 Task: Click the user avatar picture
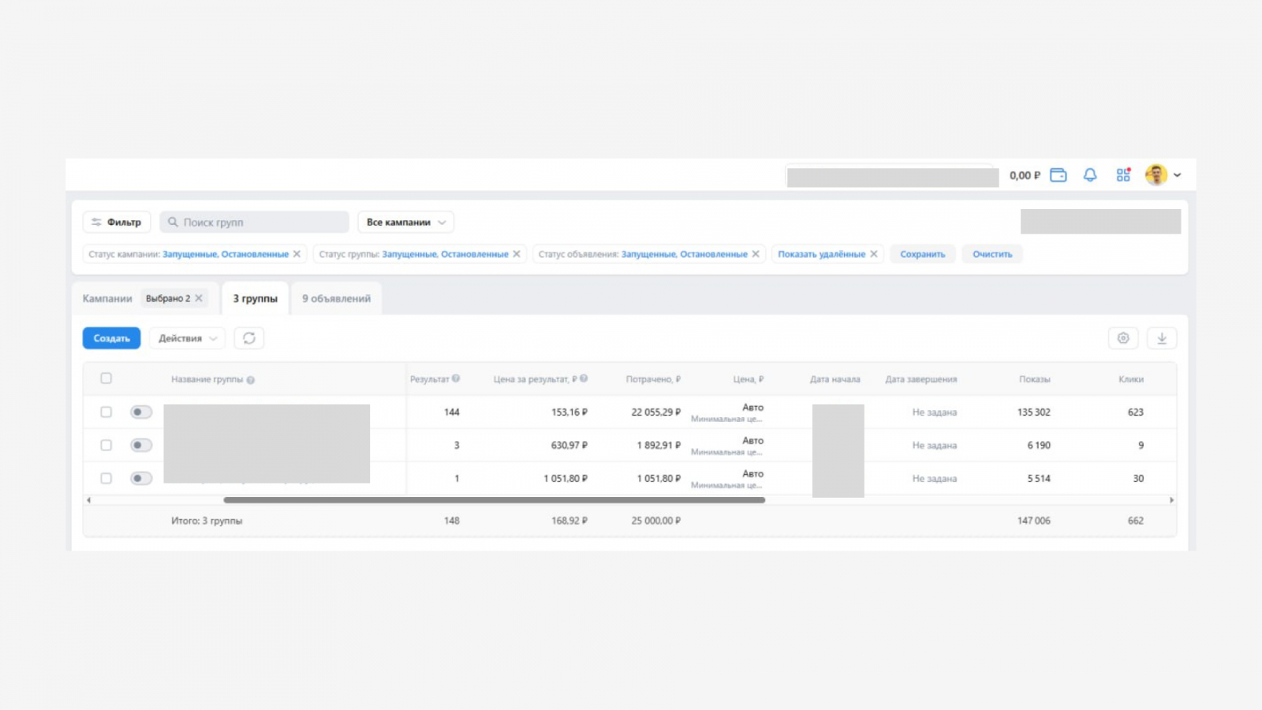1156,175
